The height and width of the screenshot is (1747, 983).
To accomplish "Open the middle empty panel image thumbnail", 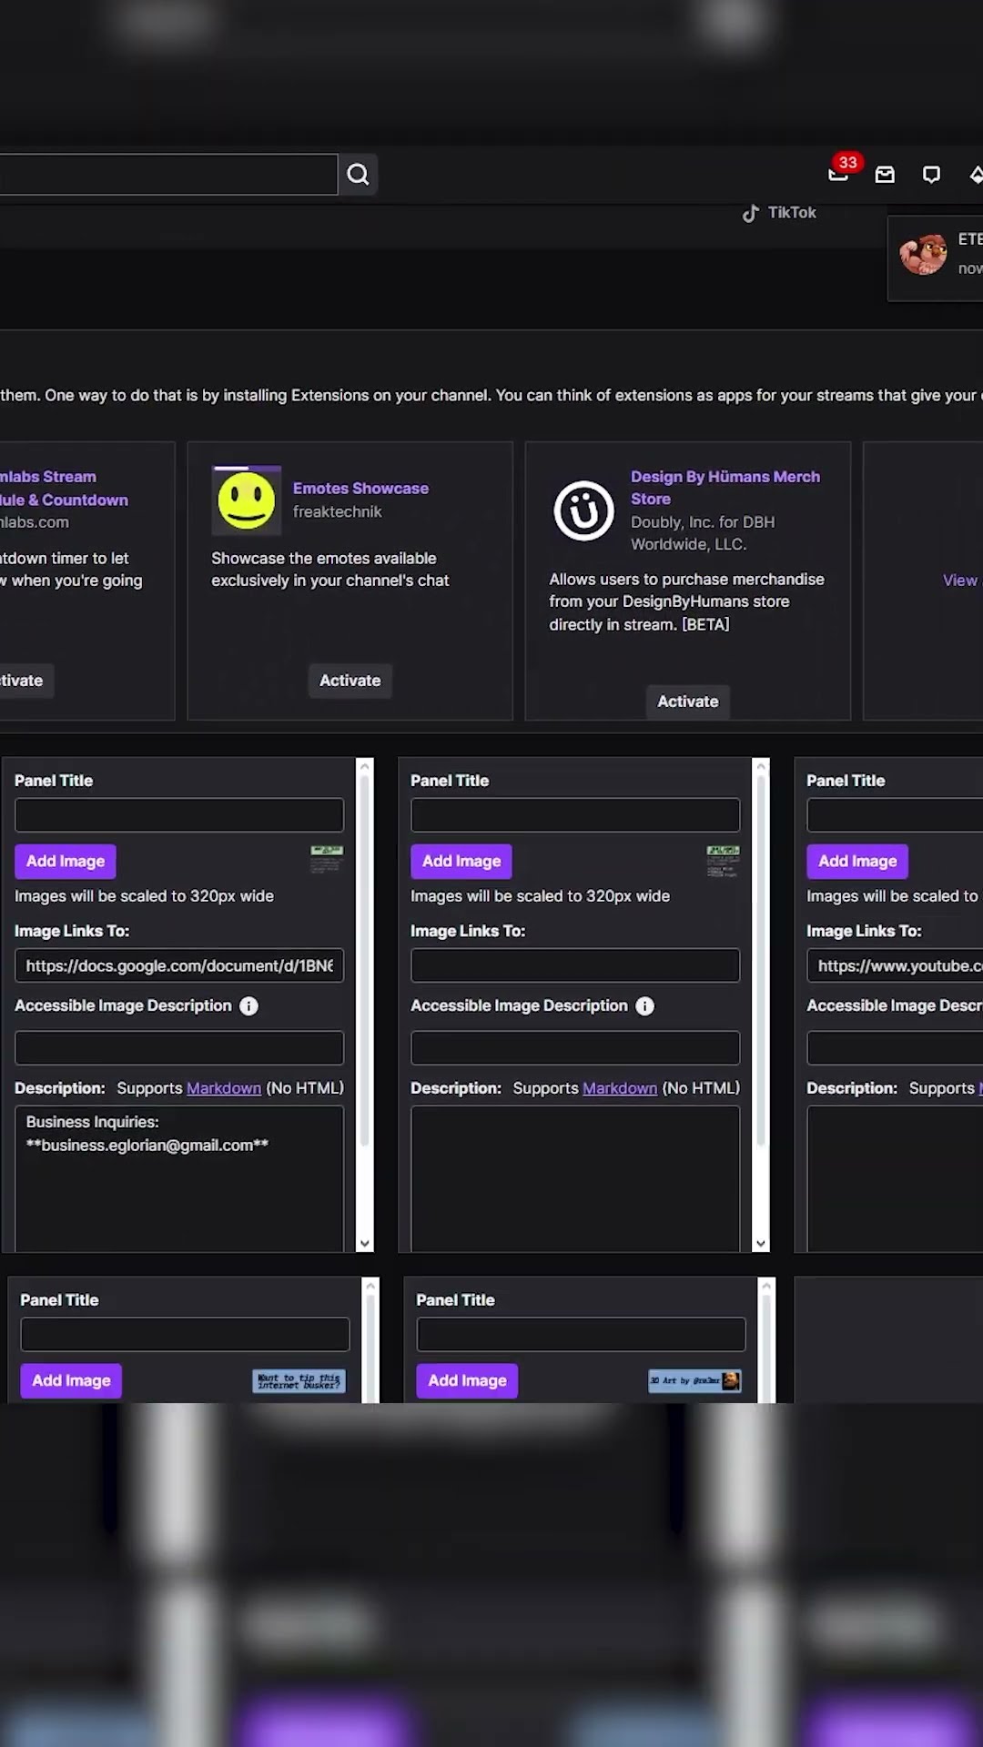I will (723, 861).
